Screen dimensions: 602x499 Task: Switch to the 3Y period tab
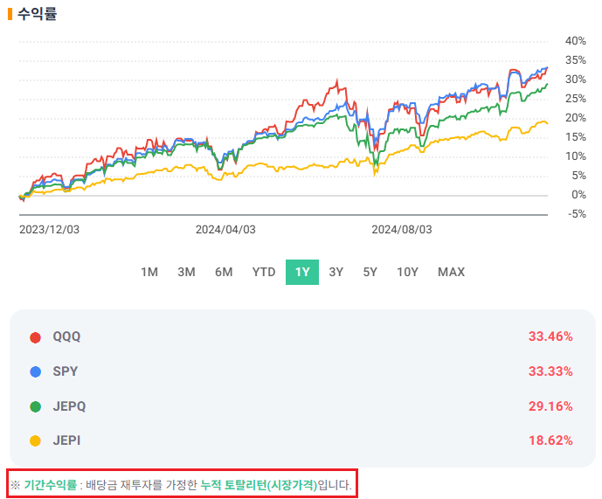336,272
